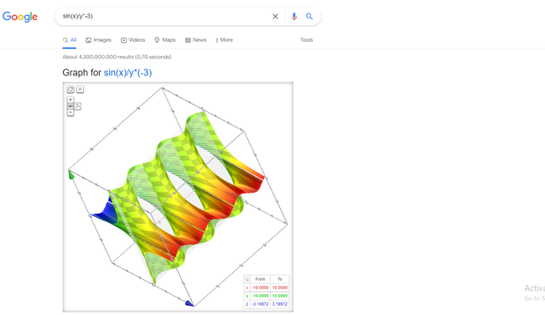This screenshot has height=315, width=545.
Task: Zoom out of the graph with the minus button
Action: [x=70, y=112]
